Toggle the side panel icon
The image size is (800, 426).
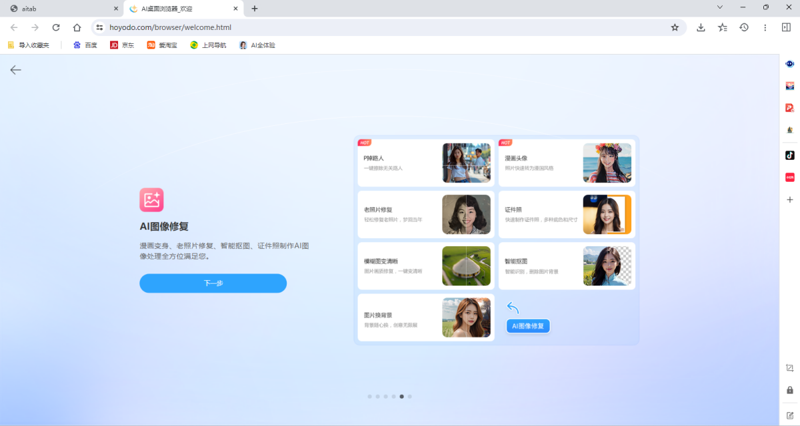tap(786, 27)
